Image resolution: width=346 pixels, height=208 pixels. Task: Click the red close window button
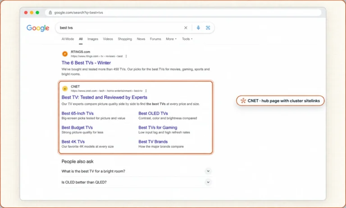[x=26, y=13]
